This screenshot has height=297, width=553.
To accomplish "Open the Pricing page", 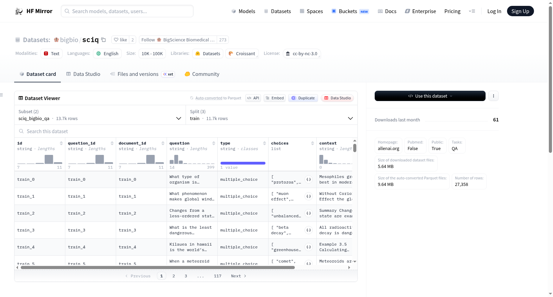I will (x=452, y=11).
